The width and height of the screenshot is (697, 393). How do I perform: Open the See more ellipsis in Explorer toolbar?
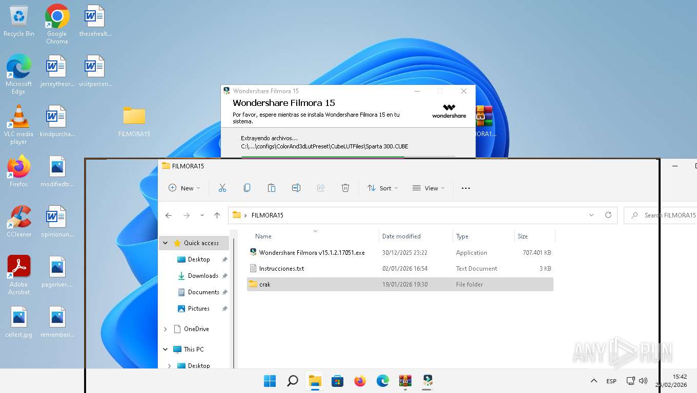pyautogui.click(x=466, y=188)
